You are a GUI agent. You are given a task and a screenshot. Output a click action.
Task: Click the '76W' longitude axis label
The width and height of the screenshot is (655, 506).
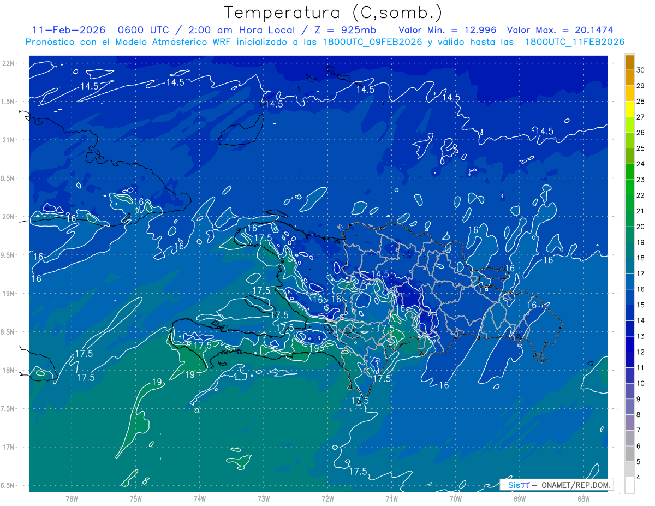pyautogui.click(x=72, y=498)
